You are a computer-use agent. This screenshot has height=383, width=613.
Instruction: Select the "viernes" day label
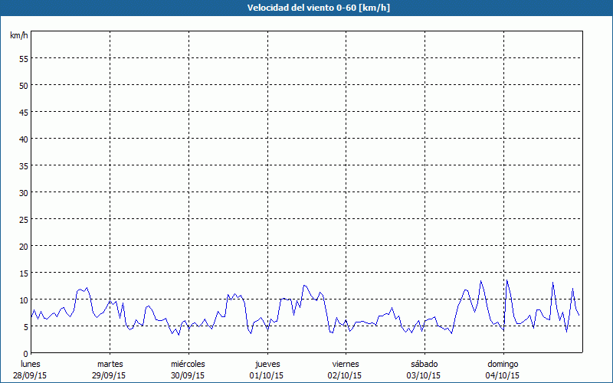tap(346, 364)
